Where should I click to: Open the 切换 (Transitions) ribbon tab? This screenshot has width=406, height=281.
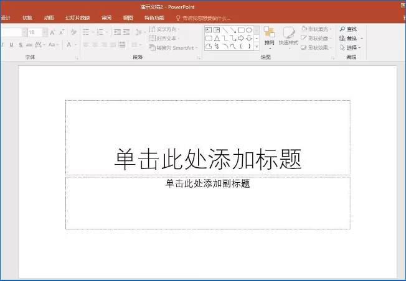pos(27,18)
